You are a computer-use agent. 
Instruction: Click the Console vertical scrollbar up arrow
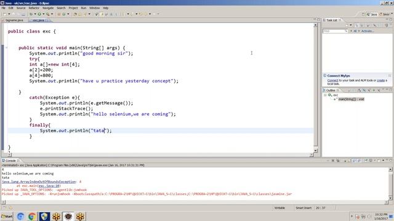(390, 169)
